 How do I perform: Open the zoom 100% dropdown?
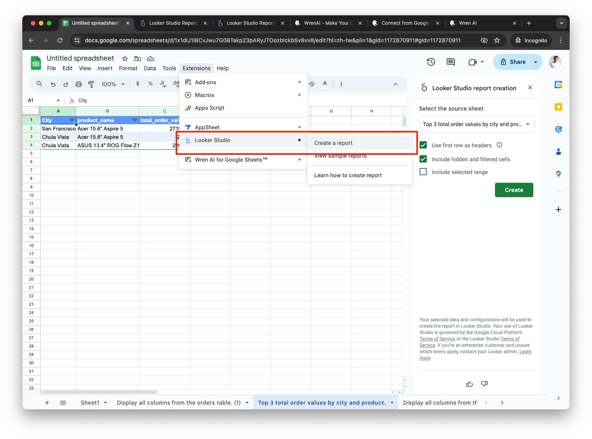click(x=113, y=84)
